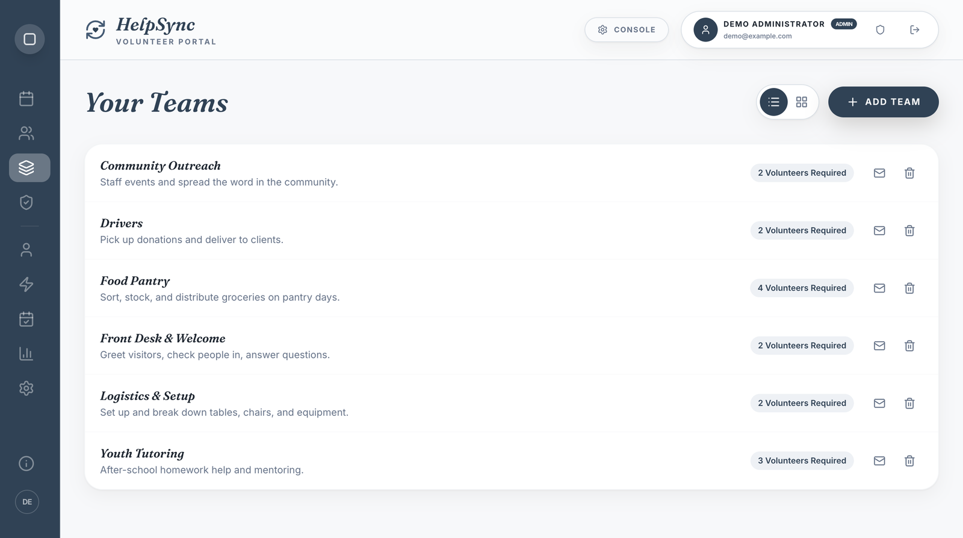Image resolution: width=963 pixels, height=538 pixels.
Task: Click Logistics & Setup's 2 Volunteers Required badge
Action: point(802,403)
